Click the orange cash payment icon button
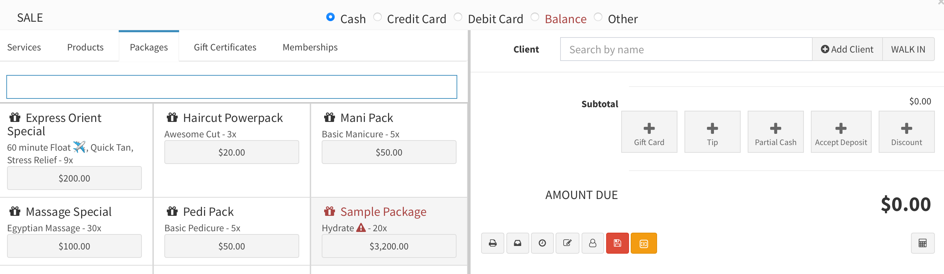 [643, 243]
